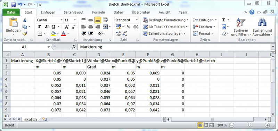Apply red font color A

[x=63, y=33]
